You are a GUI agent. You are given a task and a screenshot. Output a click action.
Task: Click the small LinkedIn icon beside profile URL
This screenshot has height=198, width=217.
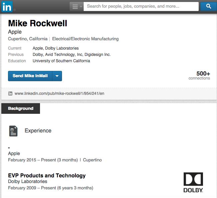[x=10, y=94]
